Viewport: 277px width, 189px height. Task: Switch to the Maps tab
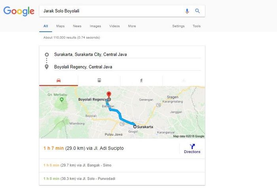click(60, 26)
